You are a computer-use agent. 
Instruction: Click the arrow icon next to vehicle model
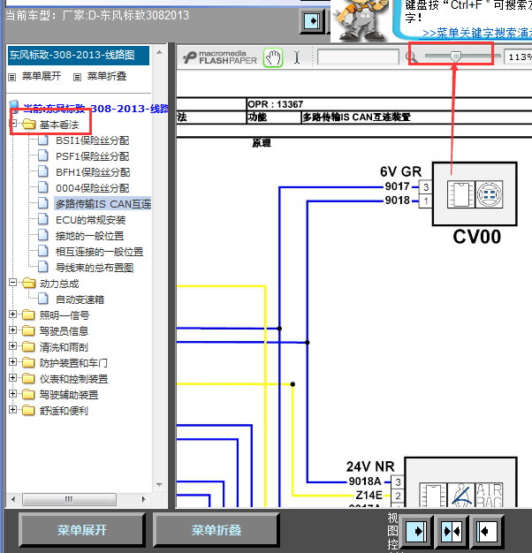[x=312, y=21]
